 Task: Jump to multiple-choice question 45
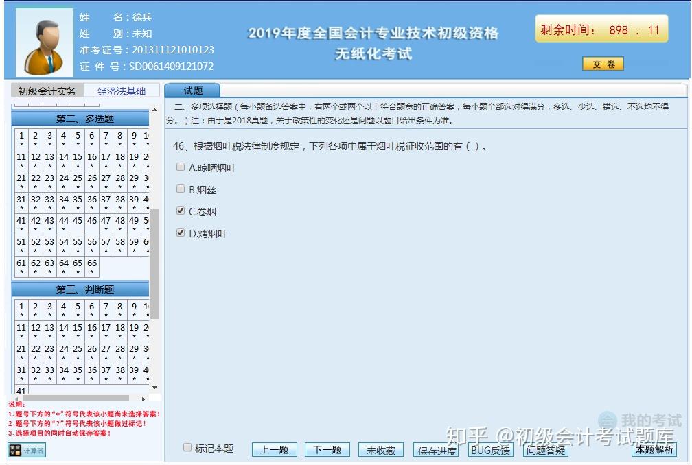click(x=78, y=224)
